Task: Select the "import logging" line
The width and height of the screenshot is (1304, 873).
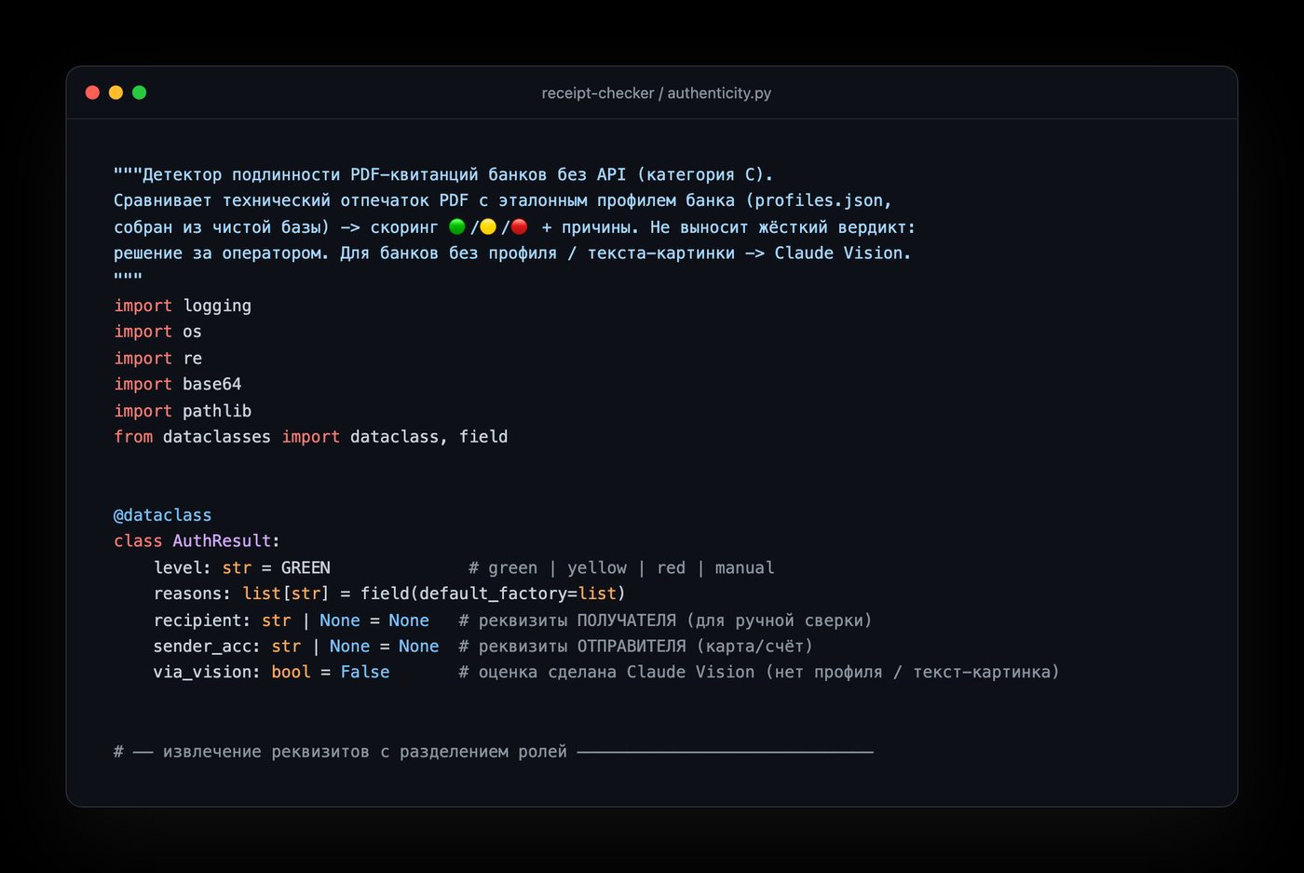Action: [183, 306]
